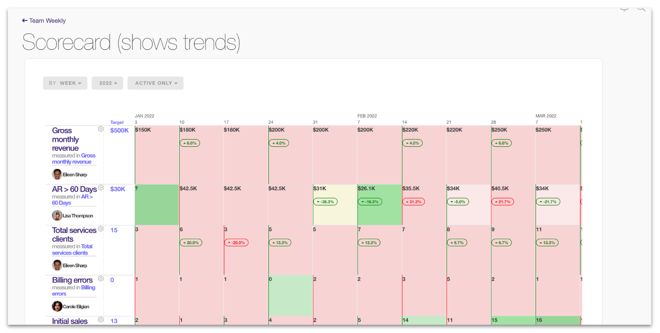660x333 pixels.
Task: Click the Billing errors gear icon
Action: coord(100,278)
